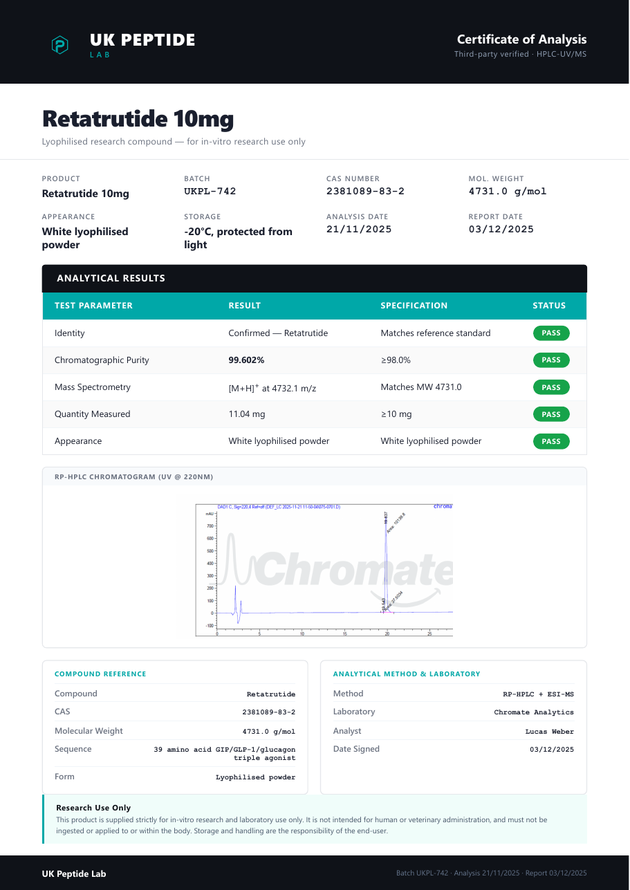Open the RP-HPLC chromatogram image
This screenshot has height=890, width=630.
coord(324,570)
